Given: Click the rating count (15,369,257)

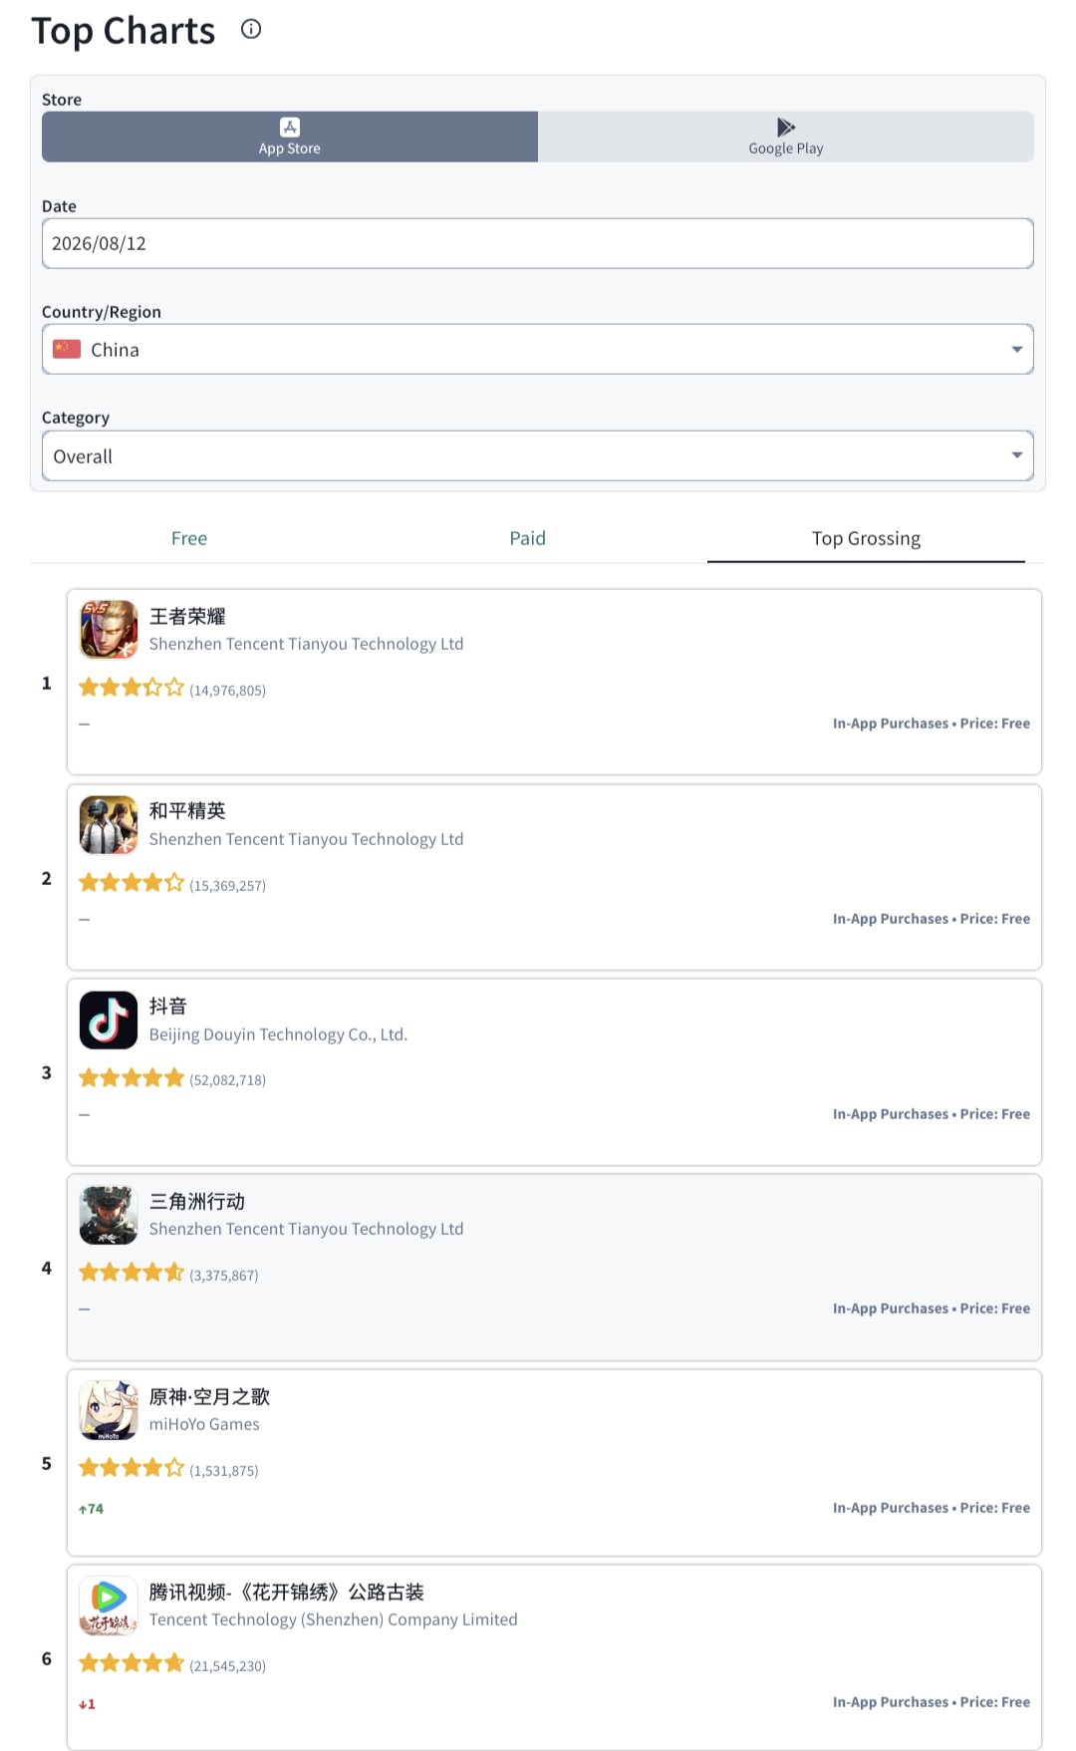Looking at the screenshot, I should tap(228, 885).
